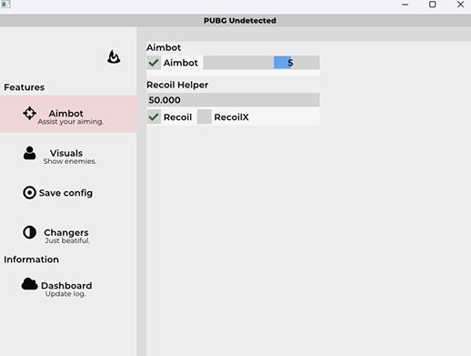Image resolution: width=471 pixels, height=356 pixels.
Task: Maximize the application window
Action: coord(433,5)
